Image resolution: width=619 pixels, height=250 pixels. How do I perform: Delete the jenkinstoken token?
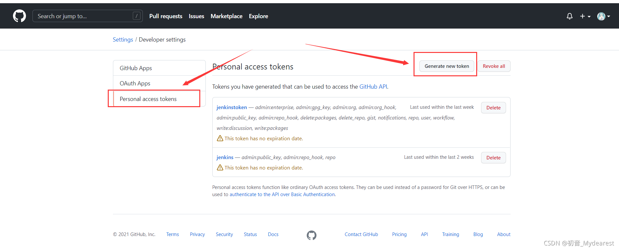pos(493,108)
